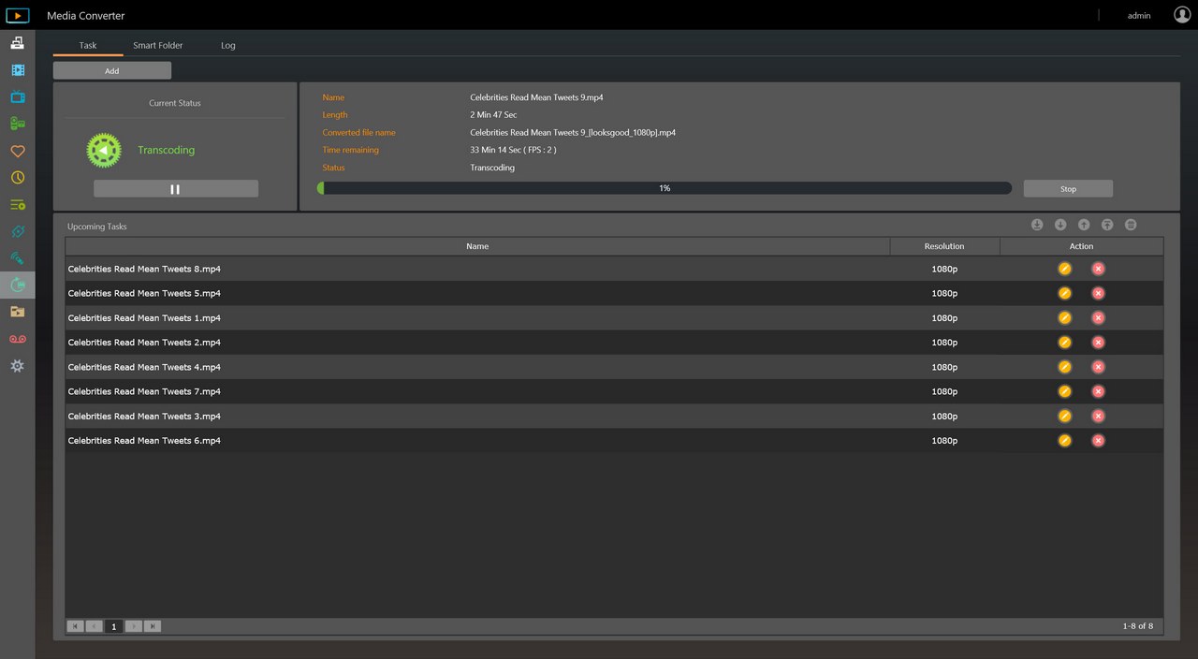Image resolution: width=1198 pixels, height=659 pixels.
Task: Open the blue film strip sidebar icon
Action: click(x=17, y=70)
